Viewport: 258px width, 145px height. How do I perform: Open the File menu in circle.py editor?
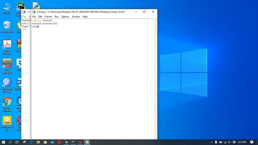tap(34, 17)
